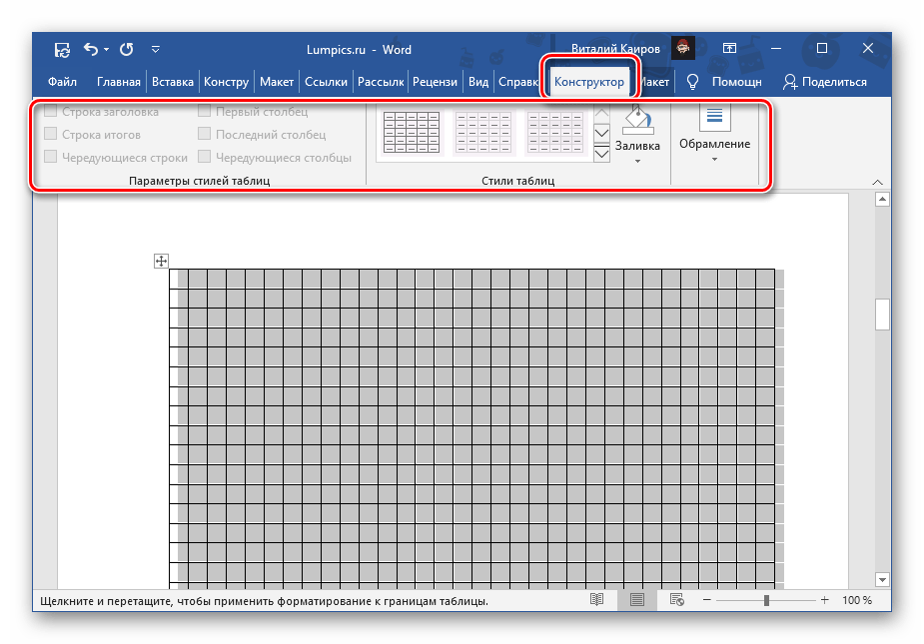Image resolution: width=924 pixels, height=644 pixels.
Task: Redo the last action
Action: click(127, 50)
